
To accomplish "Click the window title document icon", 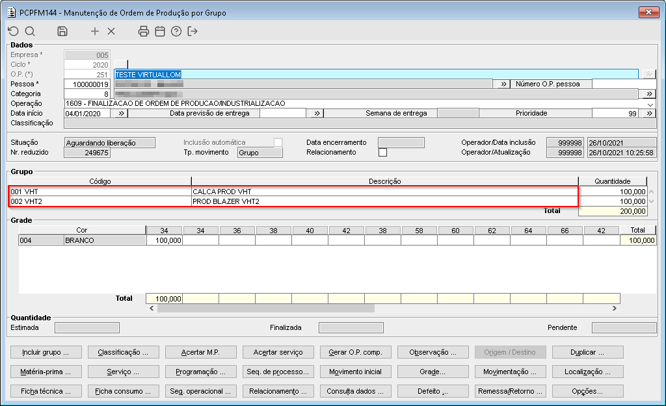I will click(x=12, y=12).
